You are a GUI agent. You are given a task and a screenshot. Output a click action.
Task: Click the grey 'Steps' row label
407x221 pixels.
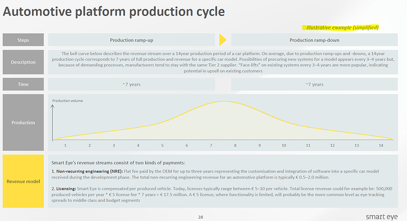pos(23,40)
